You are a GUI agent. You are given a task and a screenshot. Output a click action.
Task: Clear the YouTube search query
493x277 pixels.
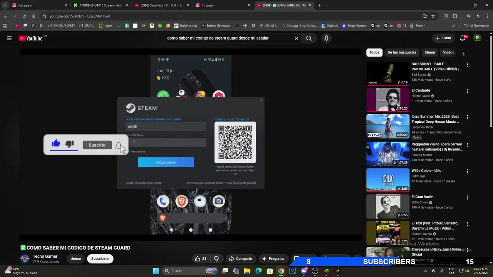coord(297,38)
